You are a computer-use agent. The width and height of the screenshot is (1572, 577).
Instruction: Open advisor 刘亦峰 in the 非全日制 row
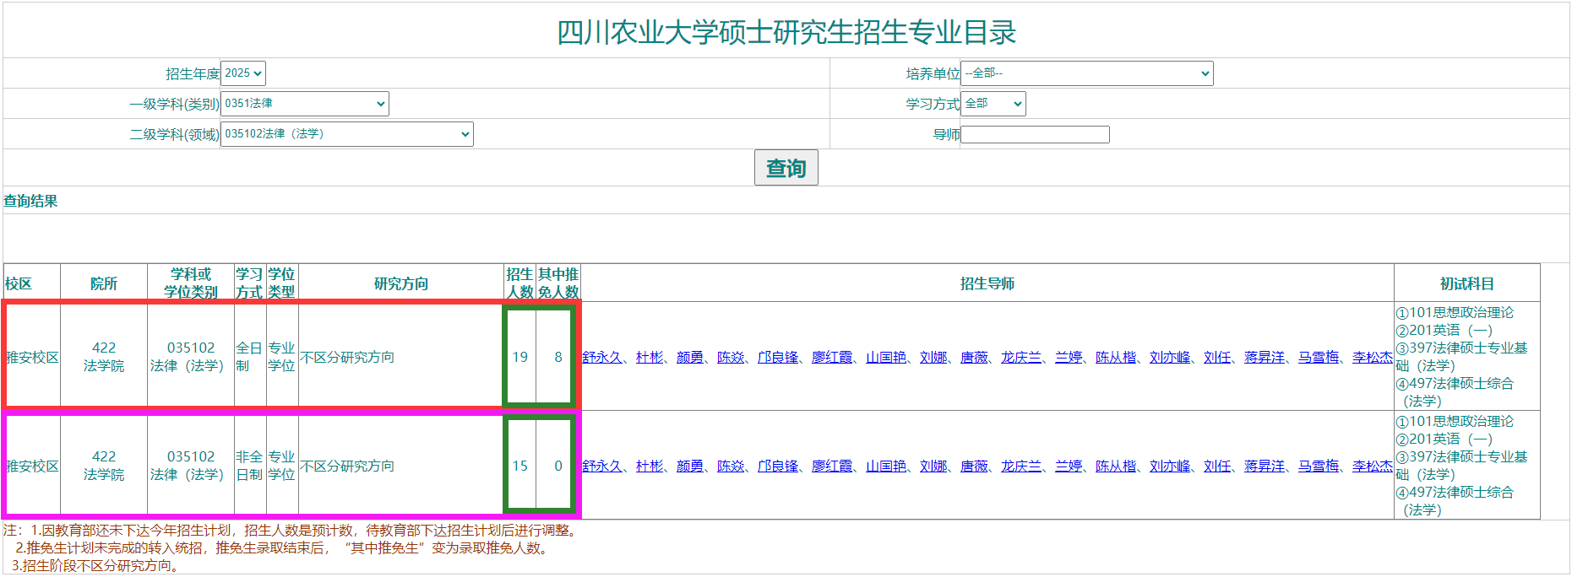click(1170, 466)
